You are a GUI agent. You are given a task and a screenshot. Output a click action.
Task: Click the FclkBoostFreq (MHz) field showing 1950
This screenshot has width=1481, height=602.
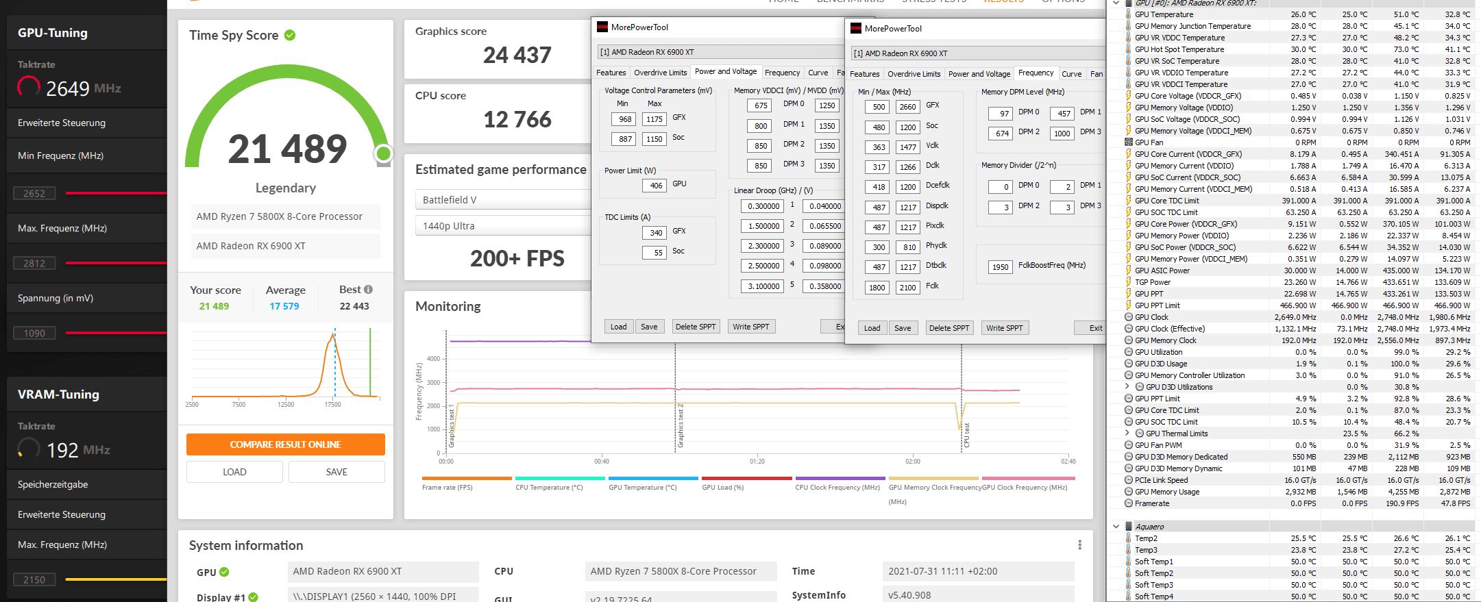(x=1001, y=267)
